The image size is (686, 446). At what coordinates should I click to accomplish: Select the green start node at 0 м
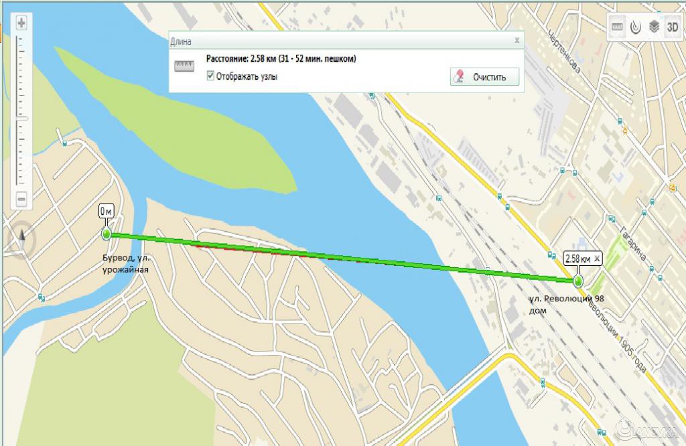[x=107, y=234]
